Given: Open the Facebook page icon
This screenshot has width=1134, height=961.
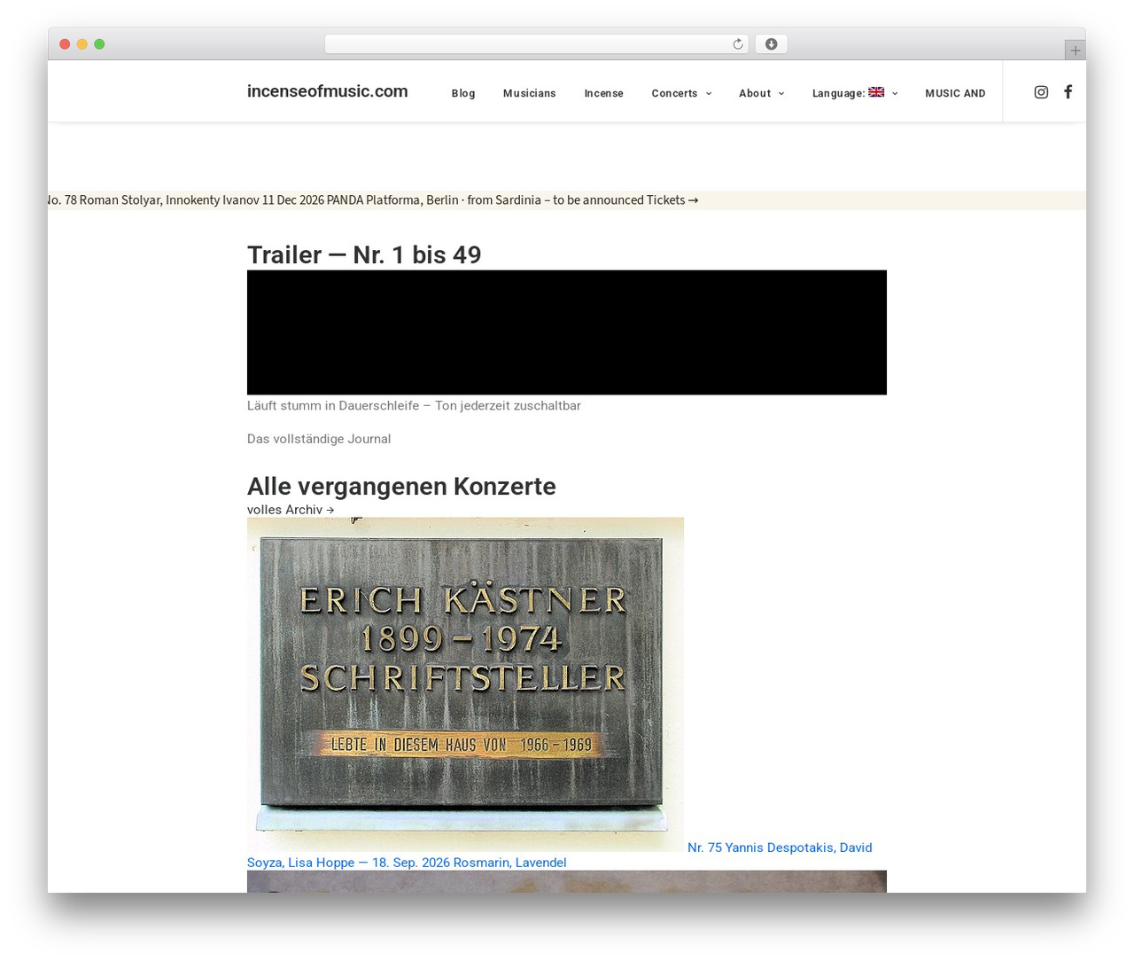Looking at the screenshot, I should 1068,92.
